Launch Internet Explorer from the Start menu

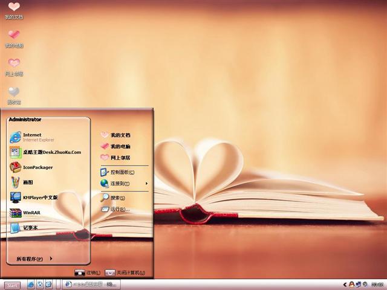[x=32, y=137]
